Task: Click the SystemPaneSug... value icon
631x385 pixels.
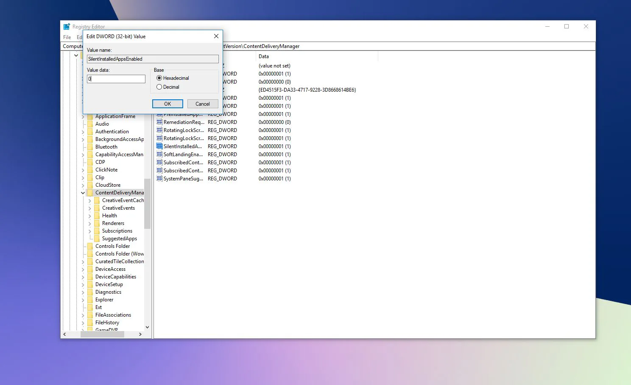Action: coord(159,179)
